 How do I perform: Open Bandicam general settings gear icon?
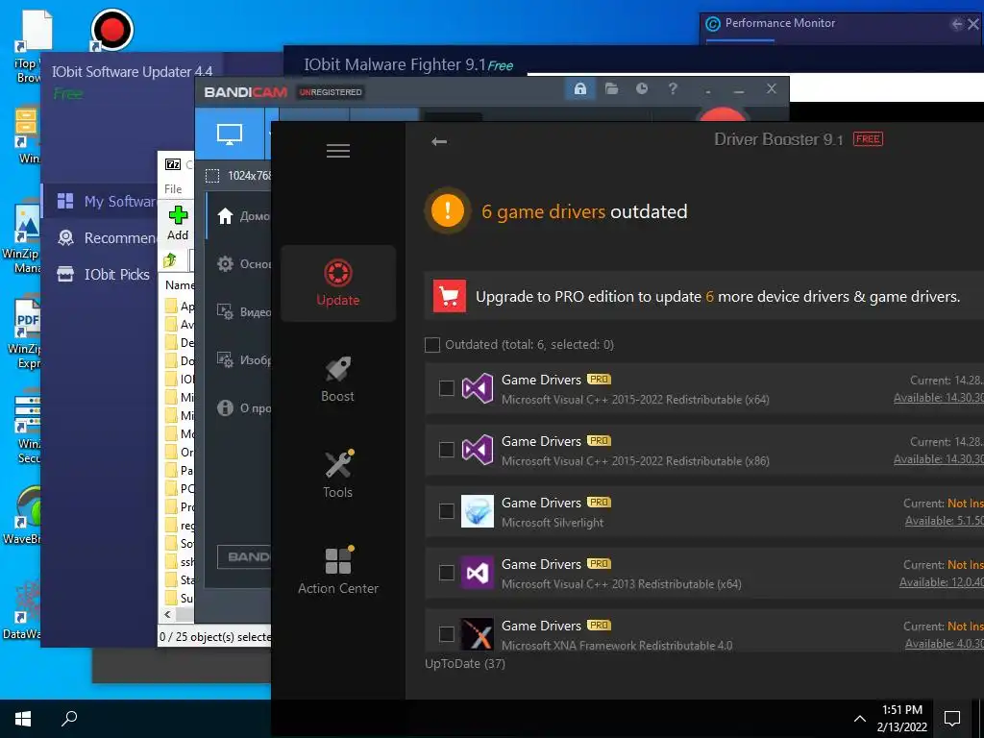225,263
